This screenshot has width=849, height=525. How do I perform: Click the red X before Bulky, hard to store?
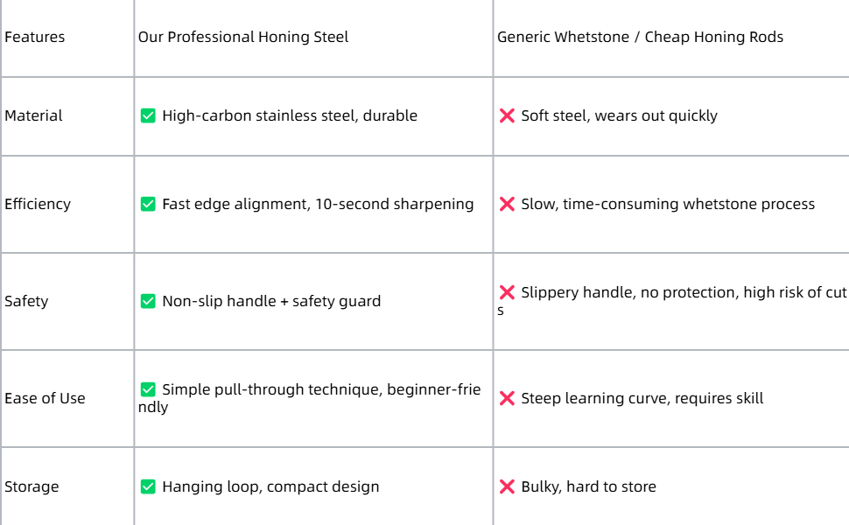pos(507,486)
